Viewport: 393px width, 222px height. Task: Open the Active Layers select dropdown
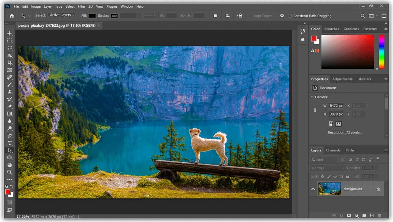coord(62,15)
